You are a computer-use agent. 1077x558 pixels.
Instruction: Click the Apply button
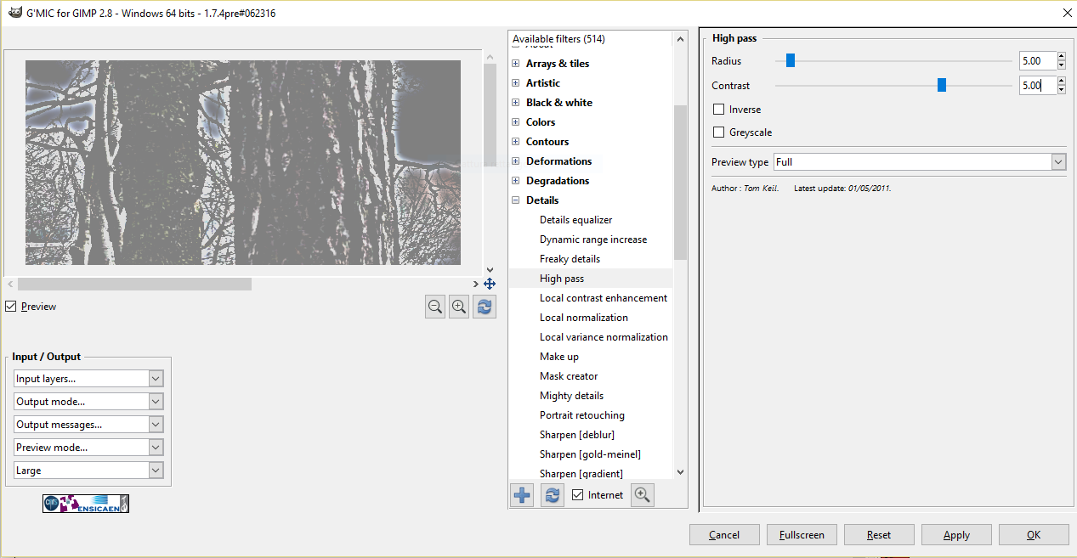pos(956,534)
